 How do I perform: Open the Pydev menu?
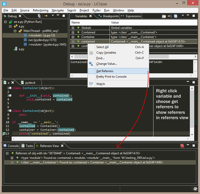pos(97,10)
